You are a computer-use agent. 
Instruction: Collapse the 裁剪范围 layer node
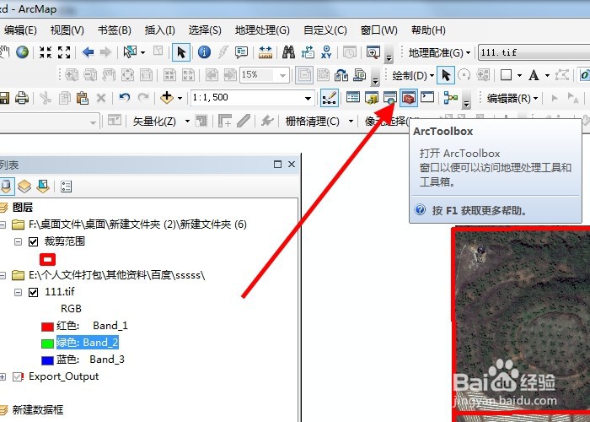[x=18, y=241]
